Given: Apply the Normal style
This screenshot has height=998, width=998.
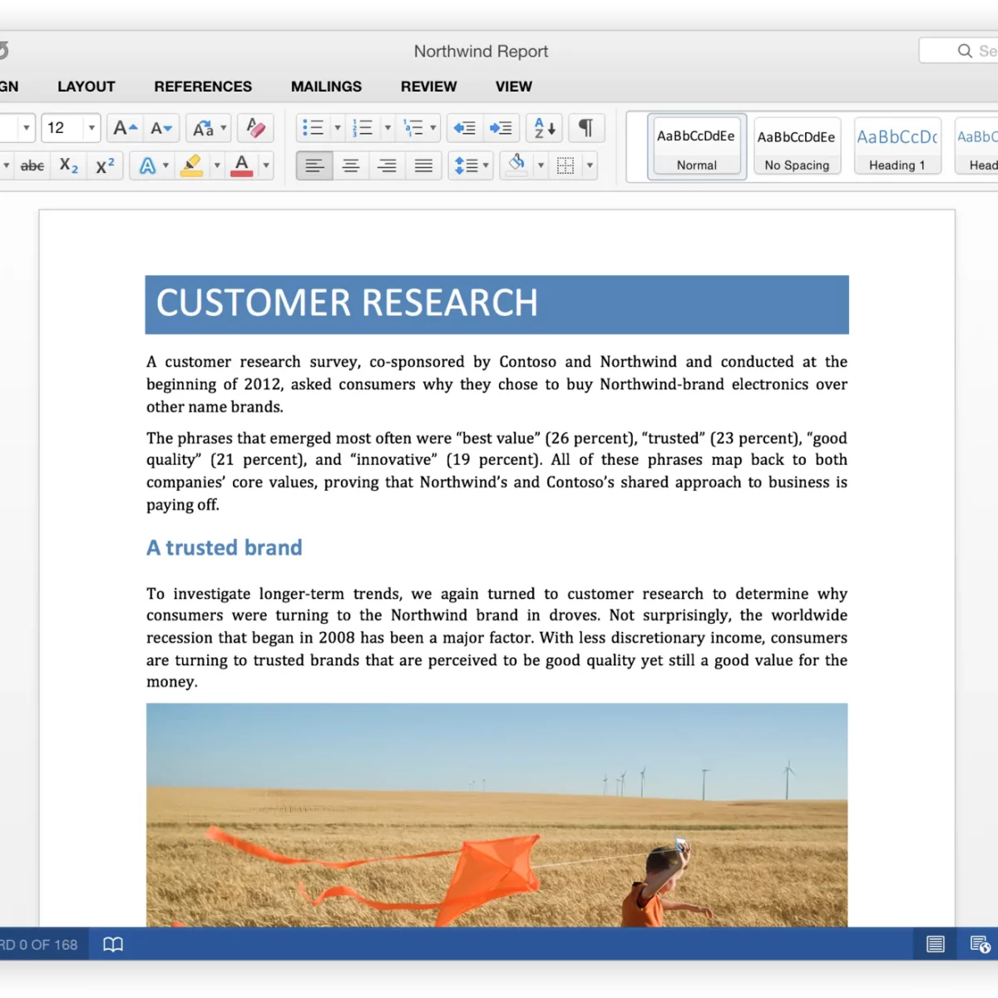Looking at the screenshot, I should coord(697,146).
